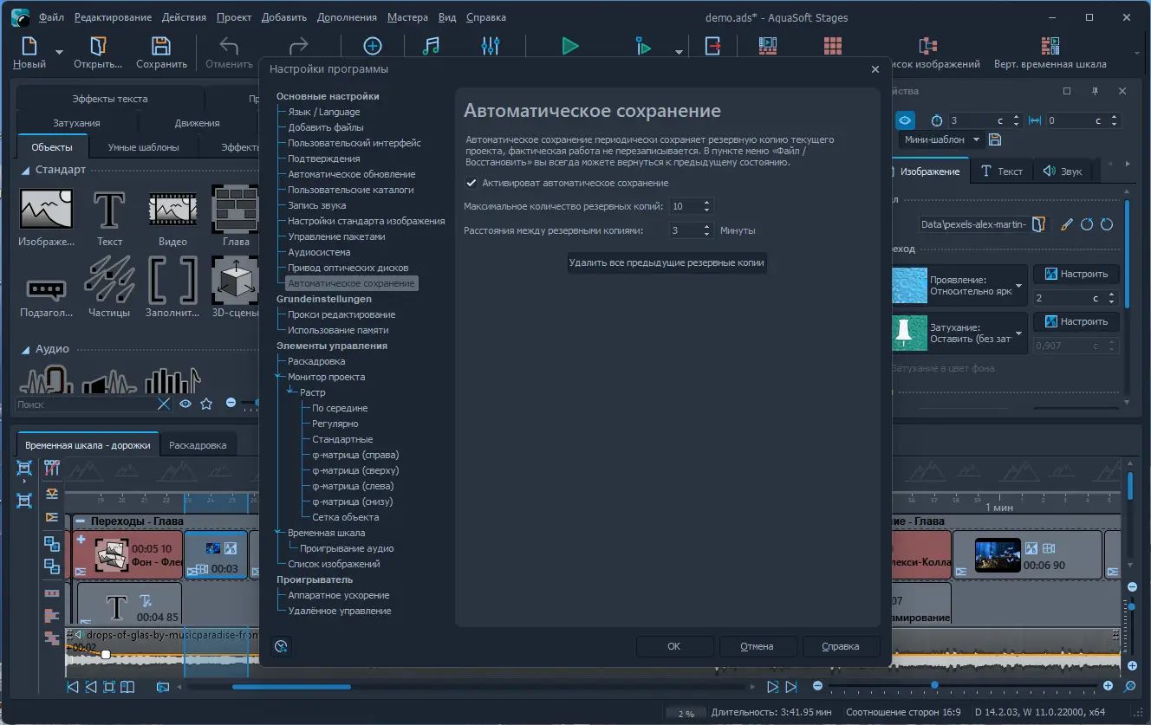Viewport: 1151px width, 725px height.
Task: Click the timeline zoom slider at bottom right
Action: tap(934, 686)
